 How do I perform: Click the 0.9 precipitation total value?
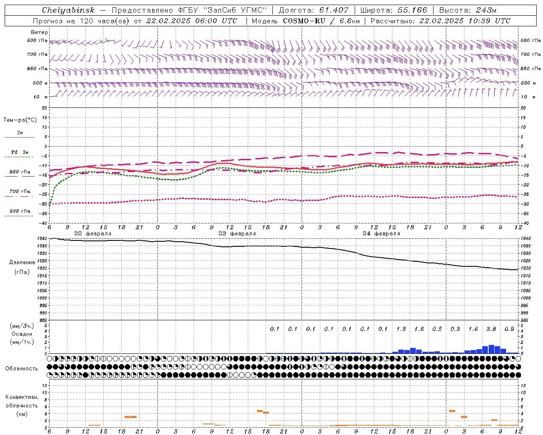[509, 329]
